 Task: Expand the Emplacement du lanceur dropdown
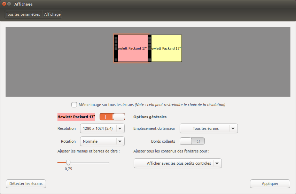point(208,128)
